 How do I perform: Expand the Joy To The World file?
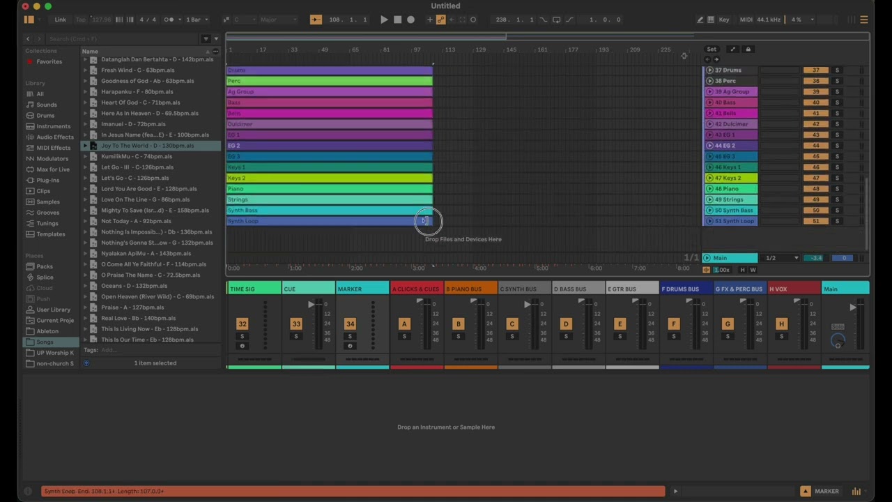point(86,146)
